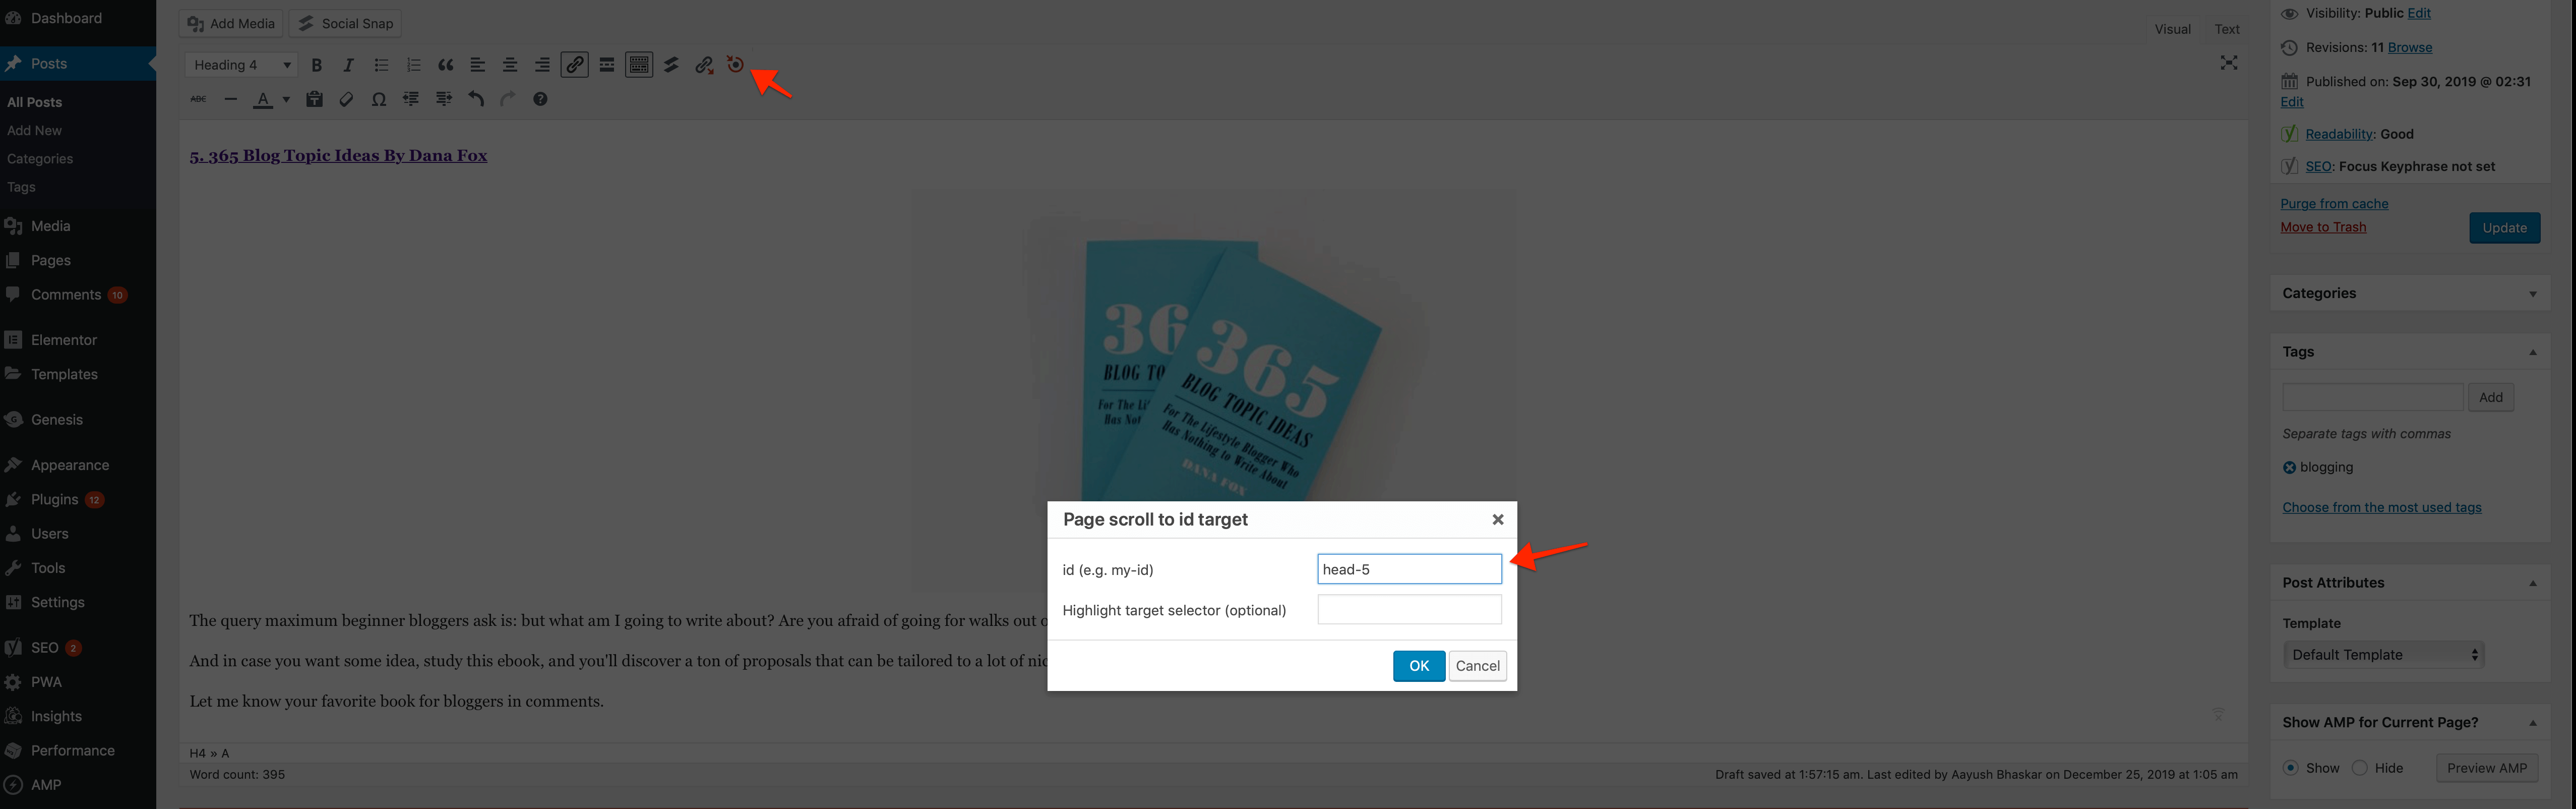
Task: Undo the last edit
Action: (x=476, y=99)
